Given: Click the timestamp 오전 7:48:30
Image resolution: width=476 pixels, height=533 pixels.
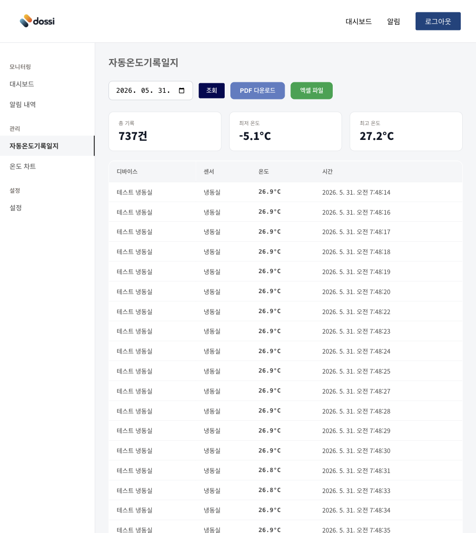Looking at the screenshot, I should pos(357,451).
